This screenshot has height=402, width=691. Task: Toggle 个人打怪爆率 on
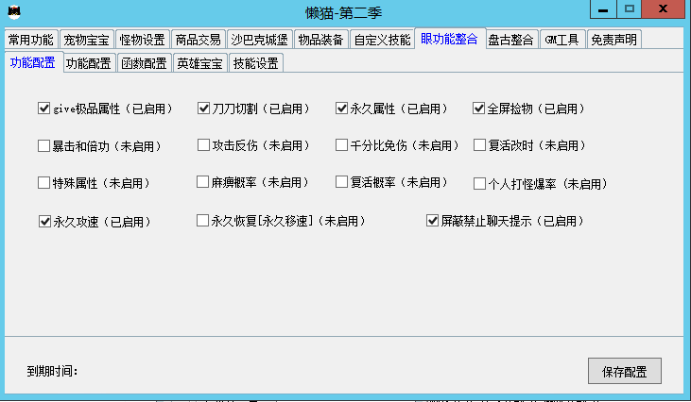pyautogui.click(x=479, y=183)
